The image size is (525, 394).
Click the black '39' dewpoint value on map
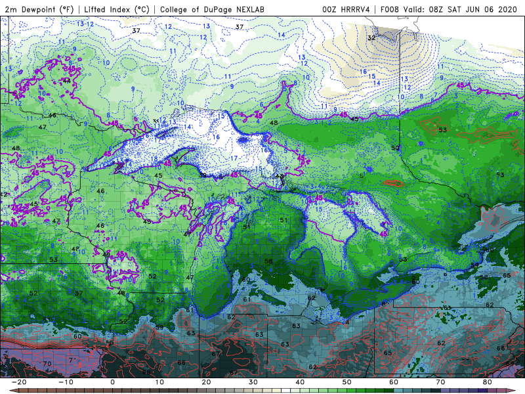(x=202, y=175)
